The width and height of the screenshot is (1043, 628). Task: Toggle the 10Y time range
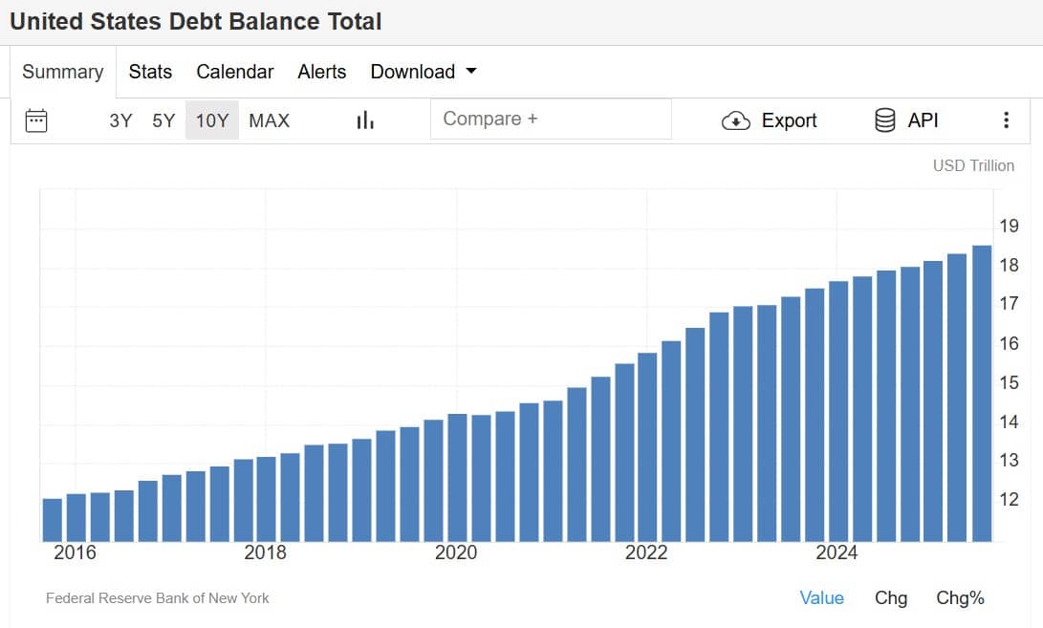point(212,120)
